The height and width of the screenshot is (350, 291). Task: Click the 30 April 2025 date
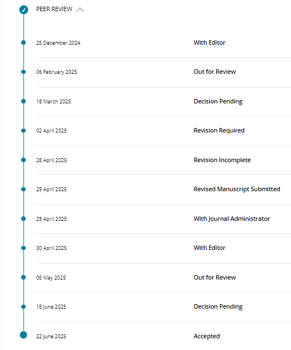click(x=51, y=248)
